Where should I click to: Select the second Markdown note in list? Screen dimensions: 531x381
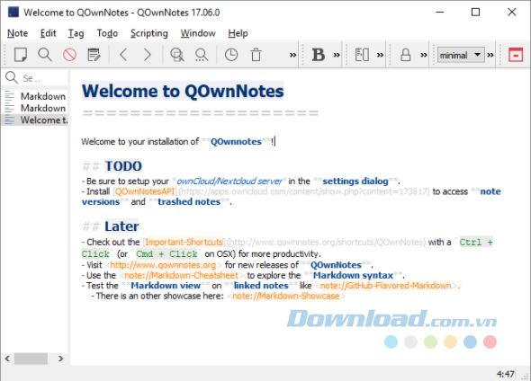click(35, 108)
